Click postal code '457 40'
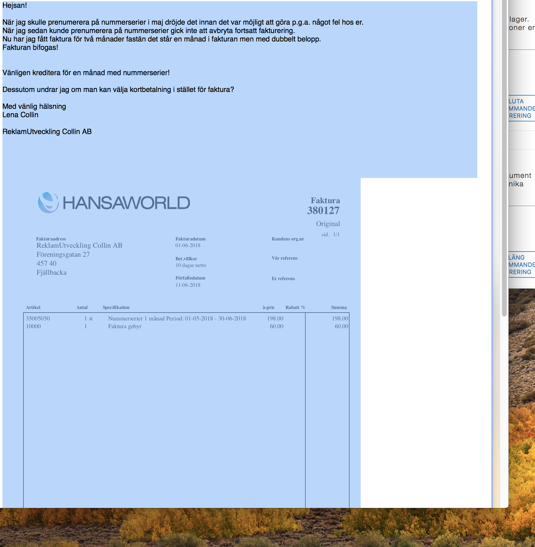This screenshot has height=547, width=535. [x=46, y=264]
